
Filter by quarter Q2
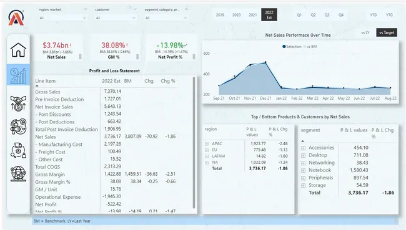(x=313, y=15)
